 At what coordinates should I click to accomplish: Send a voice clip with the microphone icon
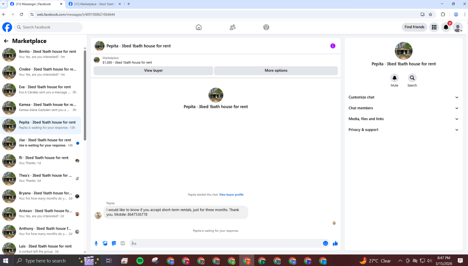[96, 243]
